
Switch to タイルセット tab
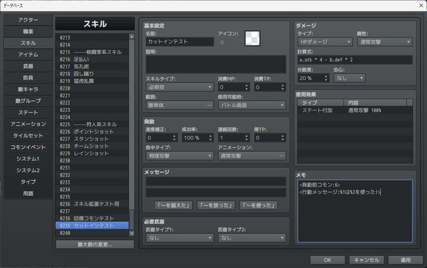click(x=28, y=136)
